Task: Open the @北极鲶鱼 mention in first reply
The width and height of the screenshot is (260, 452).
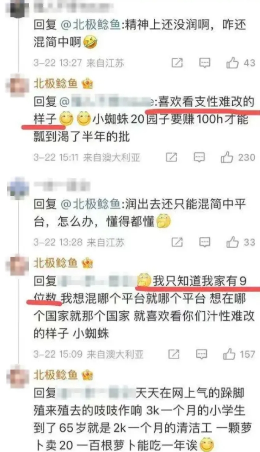Action: coord(90,25)
